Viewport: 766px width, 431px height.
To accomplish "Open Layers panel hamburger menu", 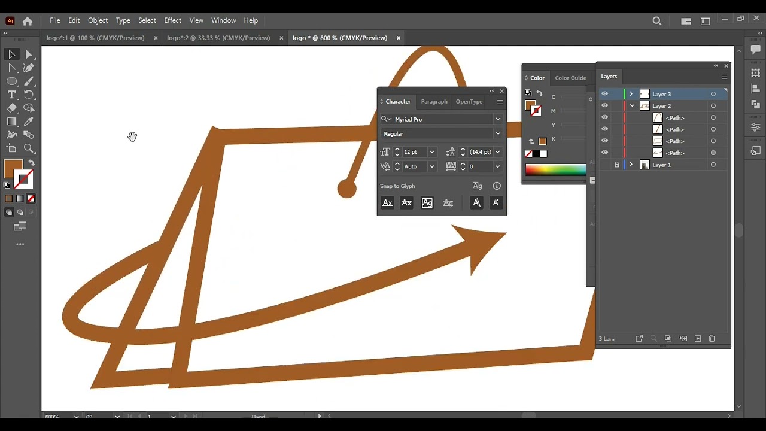I will tap(724, 77).
